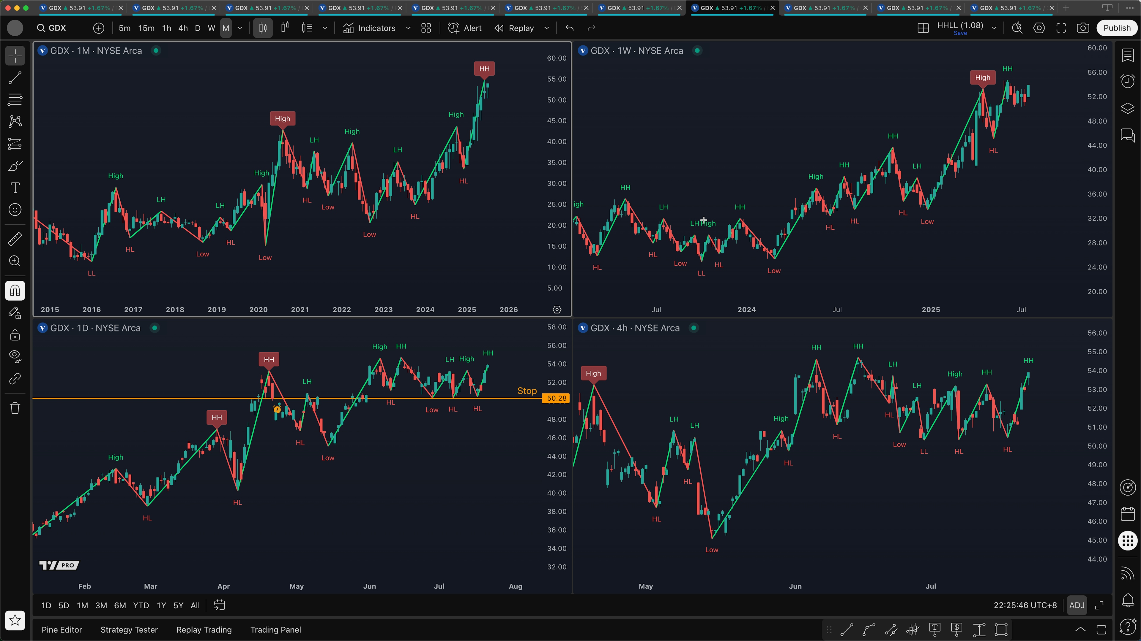Open the chart patterns tool
The image size is (1141, 641).
click(15, 122)
